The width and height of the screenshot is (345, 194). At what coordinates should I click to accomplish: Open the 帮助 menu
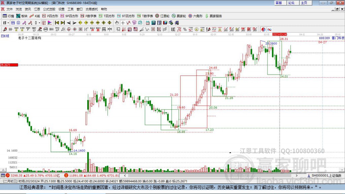click(104, 9)
